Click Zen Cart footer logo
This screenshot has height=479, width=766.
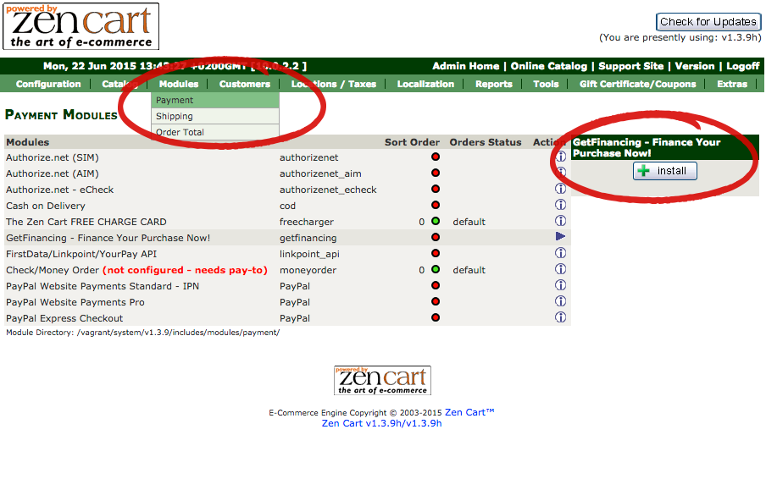[x=382, y=381]
